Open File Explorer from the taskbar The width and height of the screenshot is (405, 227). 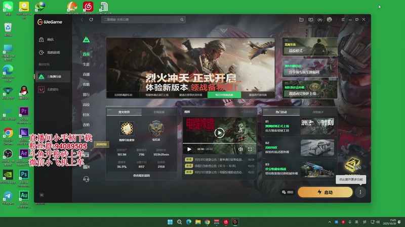click(198, 222)
